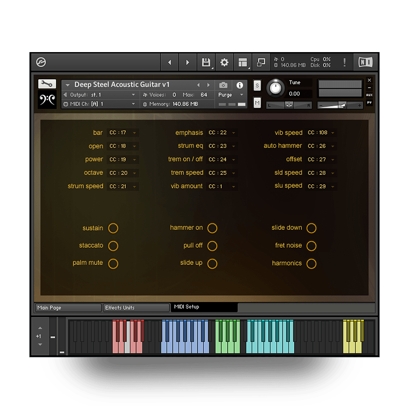Screen dimensions: 409x409
Task: Select previous instrument arrow beside title
Action: point(198,85)
